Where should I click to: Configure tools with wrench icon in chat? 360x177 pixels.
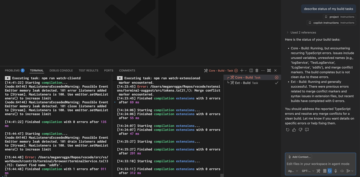[318, 171]
